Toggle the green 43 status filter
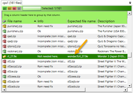 point(5,8)
